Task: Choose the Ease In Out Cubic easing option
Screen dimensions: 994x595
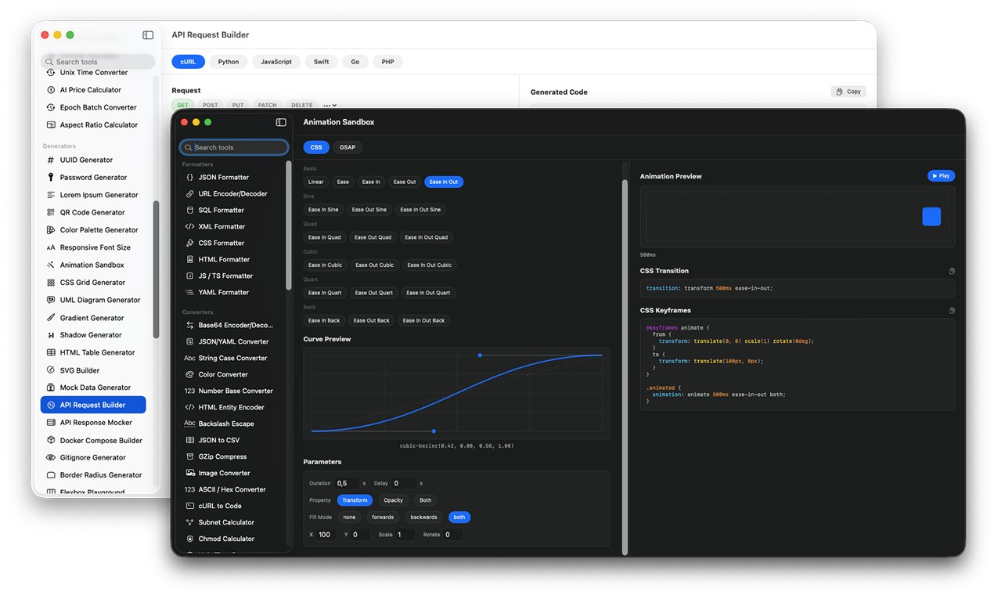Action: tap(429, 265)
